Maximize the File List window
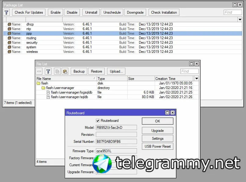 (192, 64)
